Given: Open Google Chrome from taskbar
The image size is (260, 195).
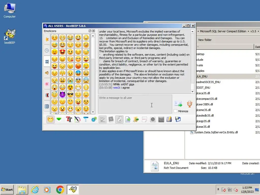Looking at the screenshot, I should [60, 189].
